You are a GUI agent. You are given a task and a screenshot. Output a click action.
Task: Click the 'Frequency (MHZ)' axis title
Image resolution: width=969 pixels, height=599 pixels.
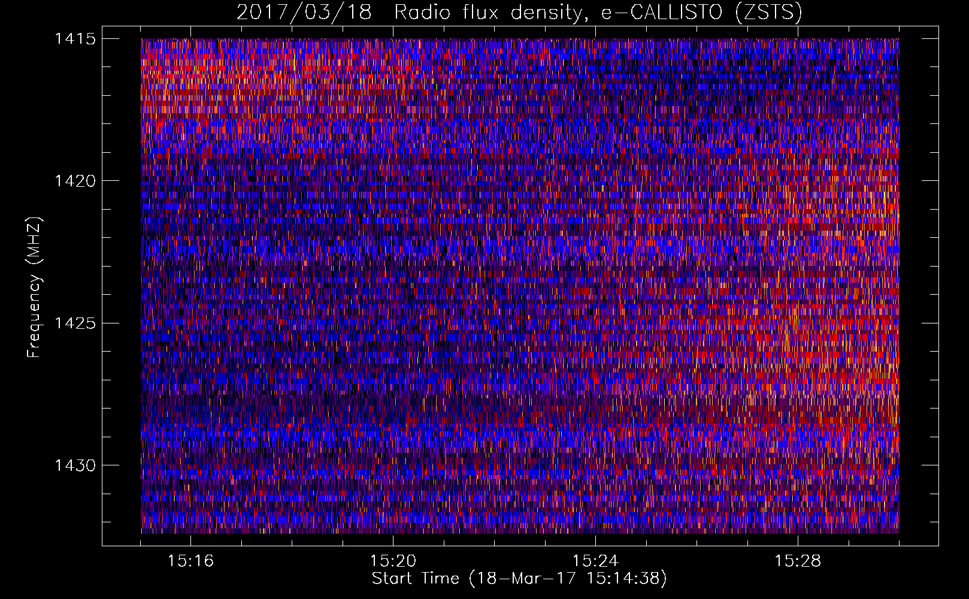(x=35, y=287)
